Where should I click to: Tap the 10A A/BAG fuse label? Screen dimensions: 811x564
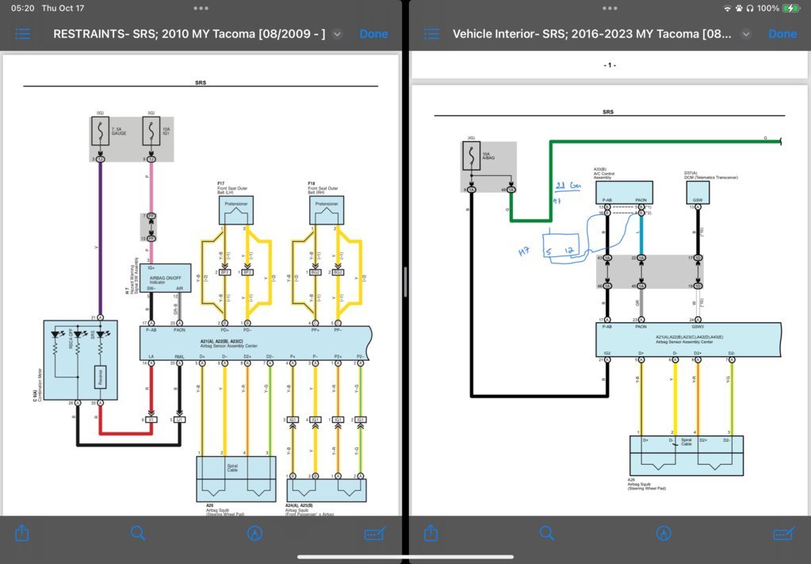tap(489, 155)
